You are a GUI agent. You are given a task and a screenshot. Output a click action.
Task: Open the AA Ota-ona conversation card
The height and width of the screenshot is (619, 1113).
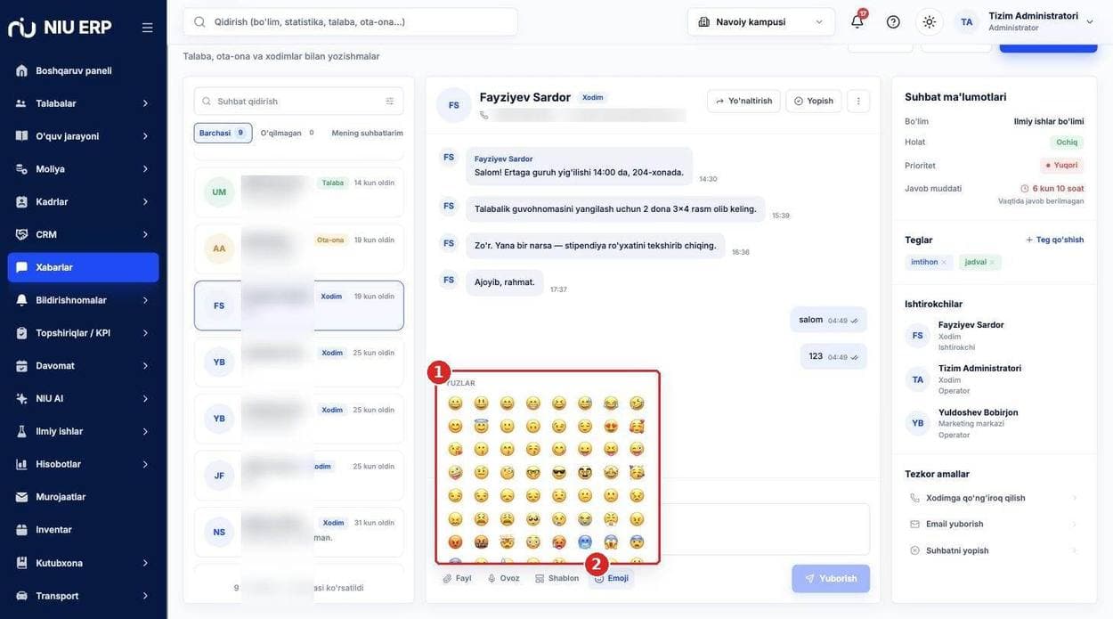coord(298,248)
